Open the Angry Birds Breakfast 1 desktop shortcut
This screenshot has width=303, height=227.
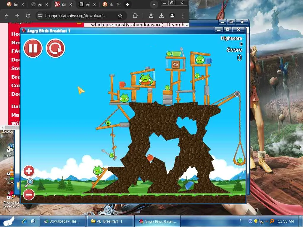coord(12,199)
